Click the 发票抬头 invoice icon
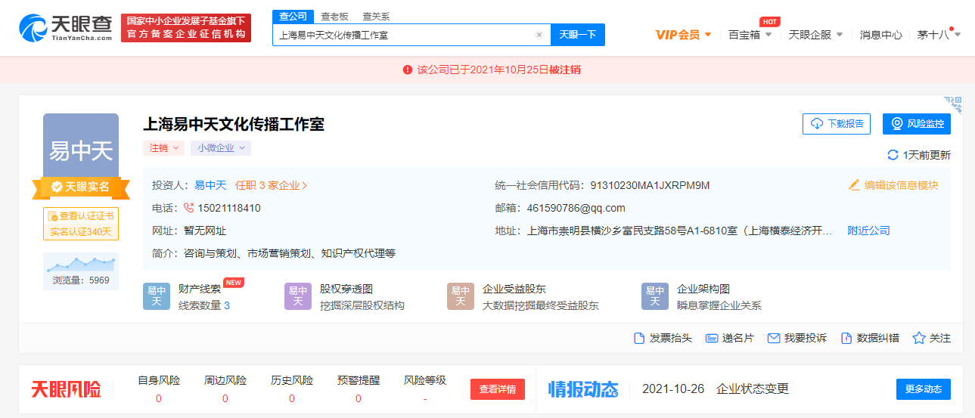Screen dimensions: 975x418 (639, 338)
